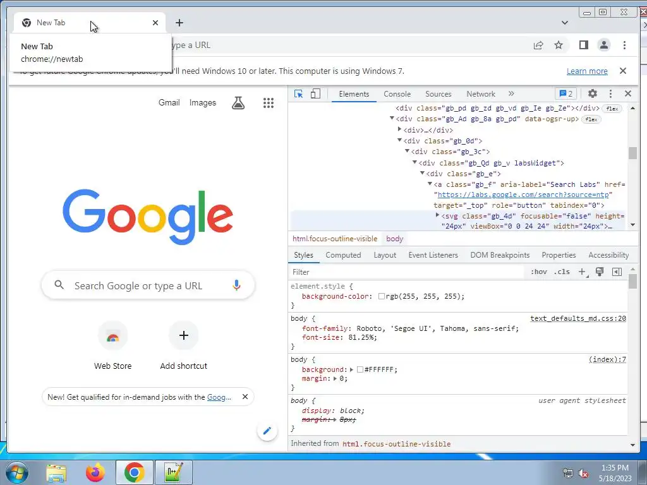Viewport: 647px width, 485px height.
Task: Open the DOM Breakpoints tab
Action: (500, 255)
